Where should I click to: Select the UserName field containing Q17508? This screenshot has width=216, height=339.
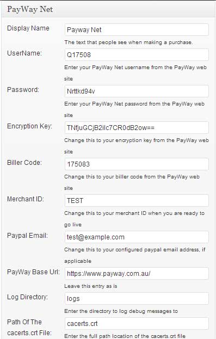pyautogui.click(x=137, y=55)
